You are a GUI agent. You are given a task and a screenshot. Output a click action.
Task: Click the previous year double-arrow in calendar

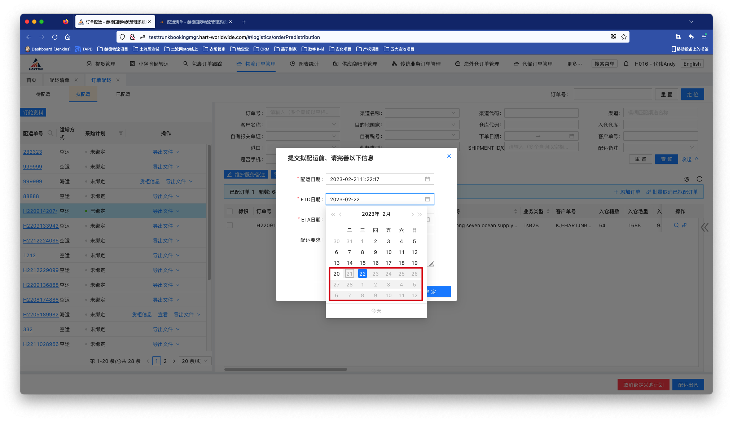pos(333,214)
